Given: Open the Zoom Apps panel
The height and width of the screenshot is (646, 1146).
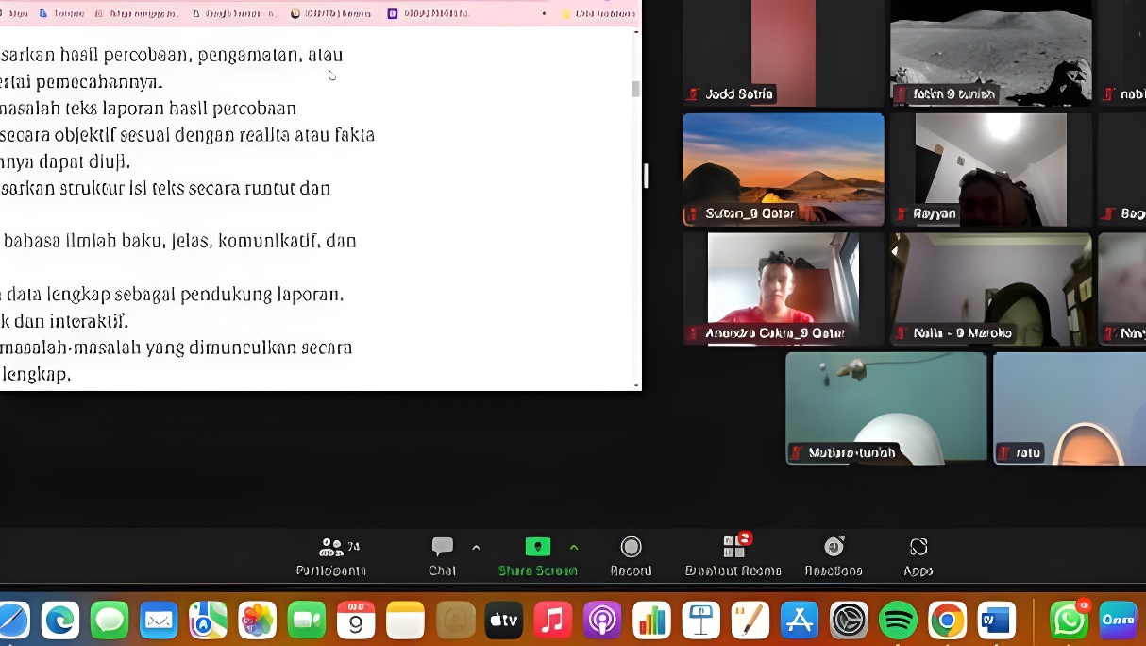Looking at the screenshot, I should 918,556.
